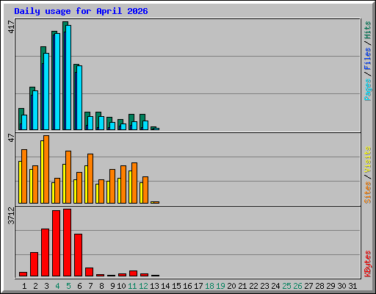
Task: Click the Sites legend label
Action: click(367, 193)
